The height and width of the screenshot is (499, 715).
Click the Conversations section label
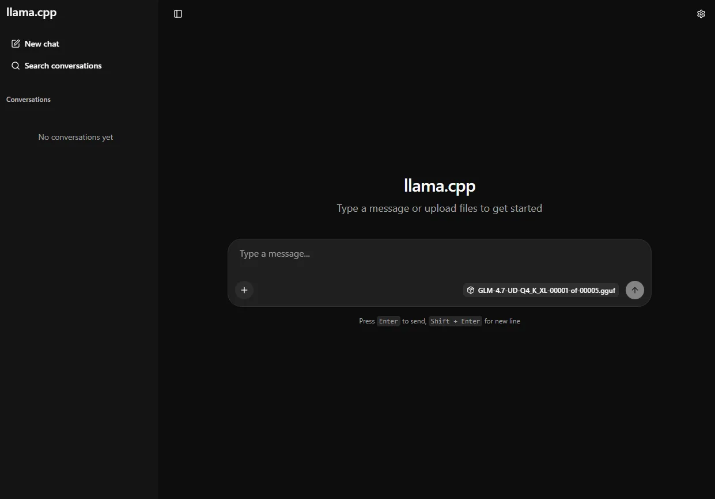tap(28, 100)
